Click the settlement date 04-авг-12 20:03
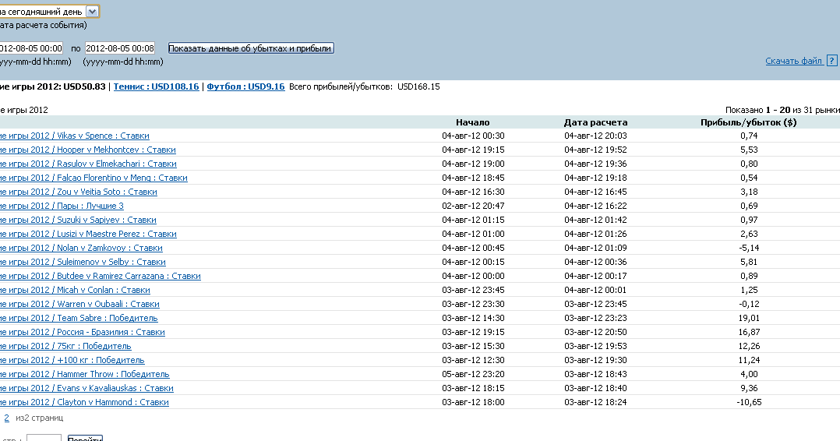 595,136
